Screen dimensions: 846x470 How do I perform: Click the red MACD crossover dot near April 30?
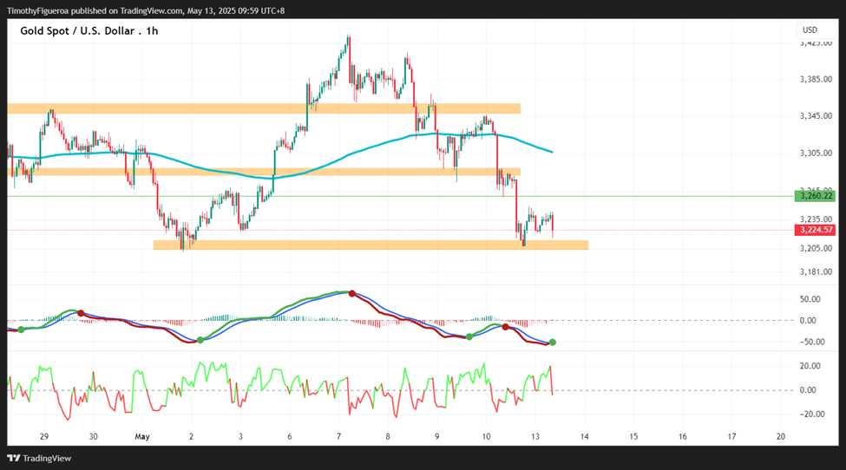(x=81, y=313)
